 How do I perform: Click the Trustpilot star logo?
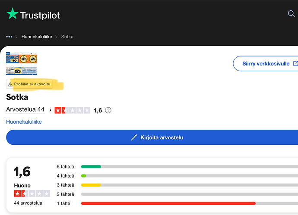[x=13, y=15]
